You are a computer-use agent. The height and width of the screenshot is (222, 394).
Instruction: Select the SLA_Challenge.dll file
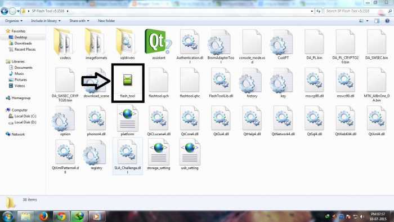[128, 156]
